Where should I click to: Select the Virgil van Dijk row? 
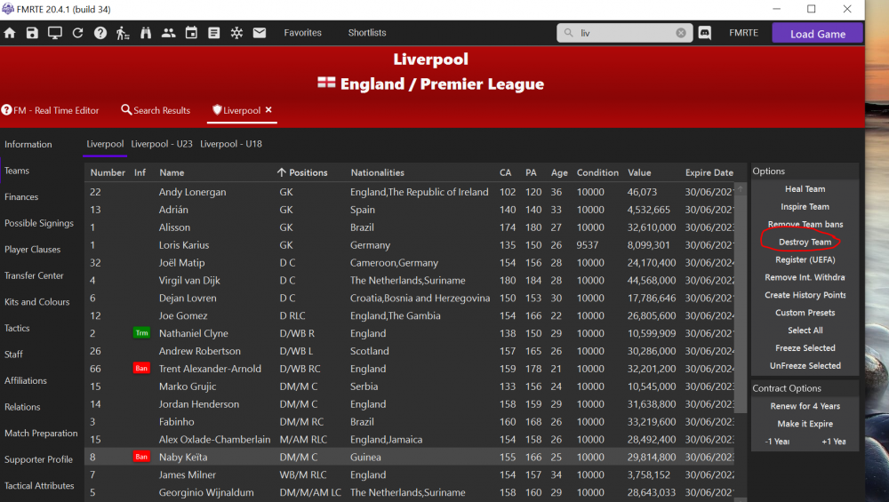(409, 281)
